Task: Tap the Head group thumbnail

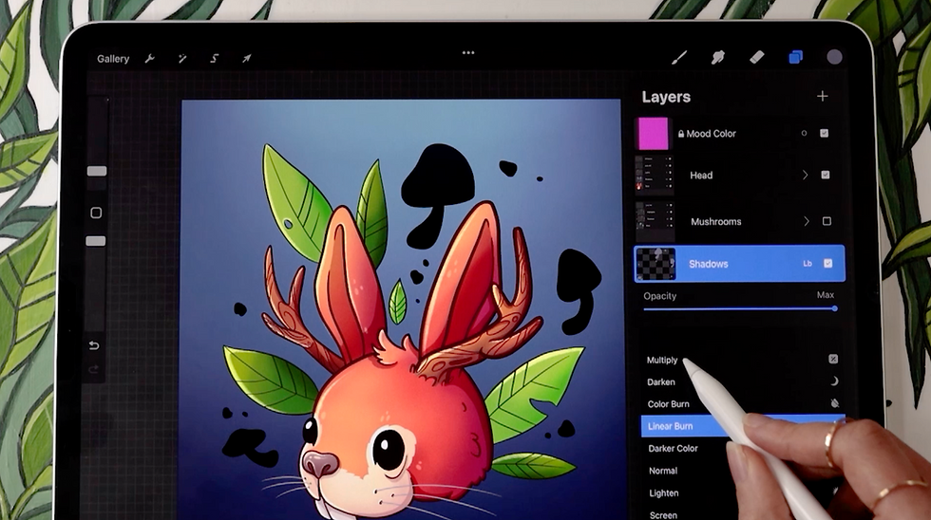Action: [x=655, y=175]
